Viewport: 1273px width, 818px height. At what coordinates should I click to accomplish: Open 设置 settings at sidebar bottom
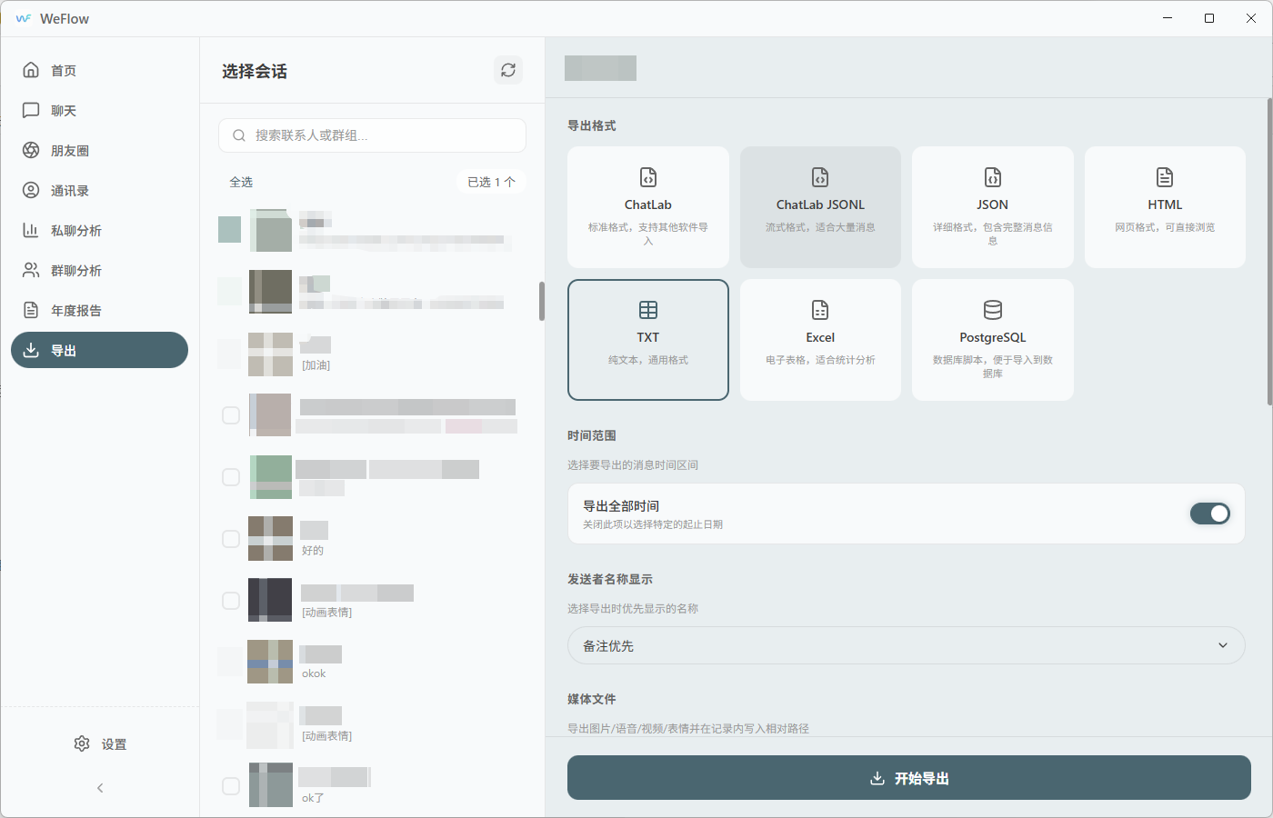click(x=100, y=743)
